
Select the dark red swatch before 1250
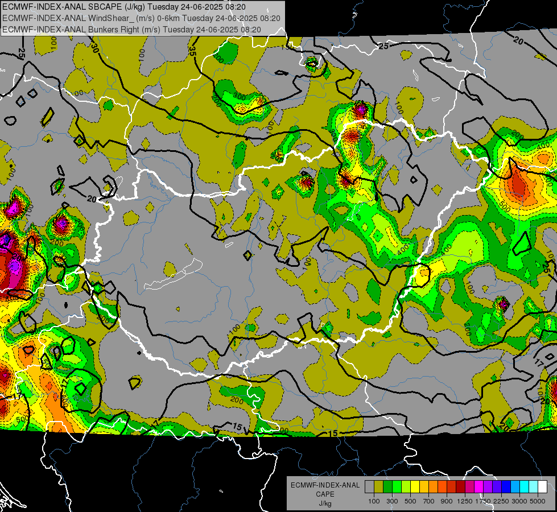(x=460, y=487)
